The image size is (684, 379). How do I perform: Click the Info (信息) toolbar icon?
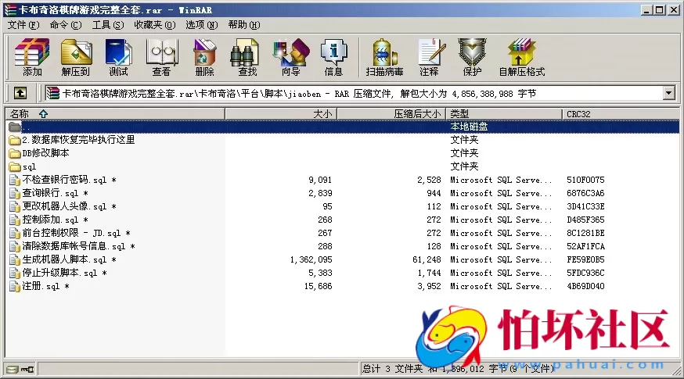click(x=333, y=57)
